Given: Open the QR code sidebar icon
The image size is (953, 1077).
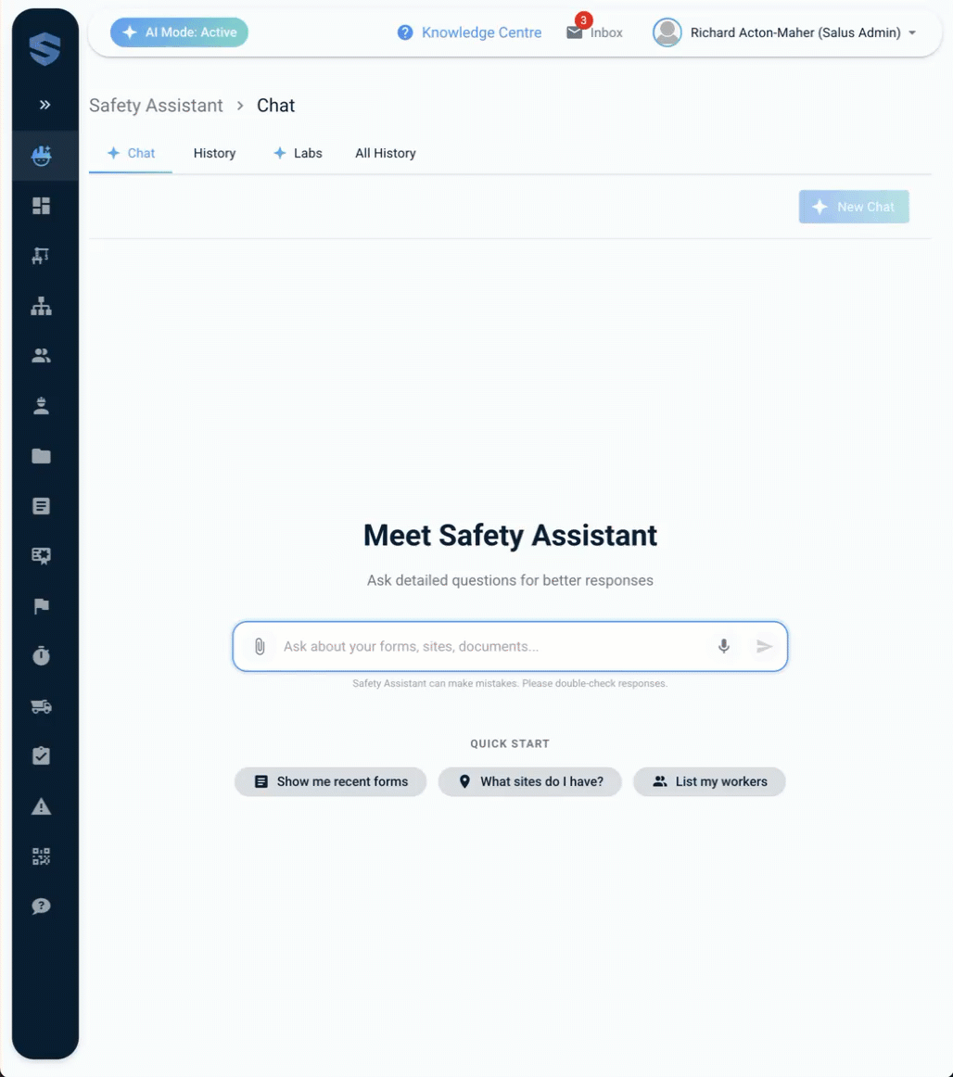Looking at the screenshot, I should pyautogui.click(x=41, y=856).
